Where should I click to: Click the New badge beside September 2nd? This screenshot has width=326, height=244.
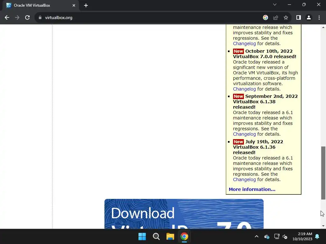[x=238, y=96]
